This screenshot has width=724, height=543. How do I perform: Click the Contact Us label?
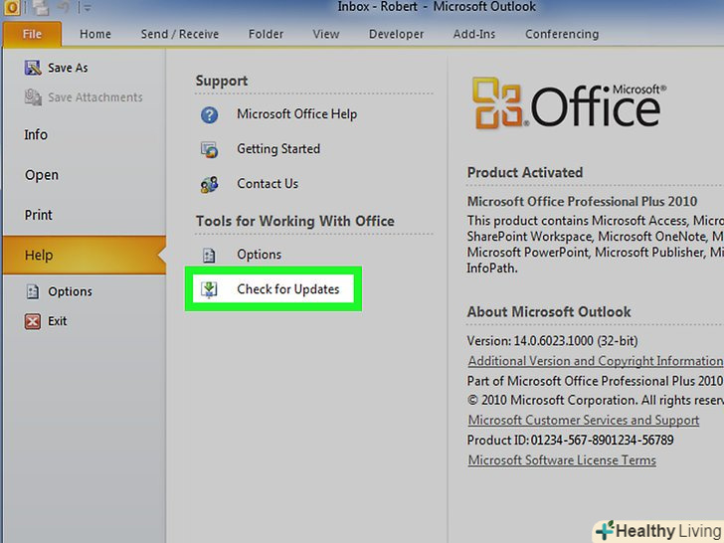[268, 184]
